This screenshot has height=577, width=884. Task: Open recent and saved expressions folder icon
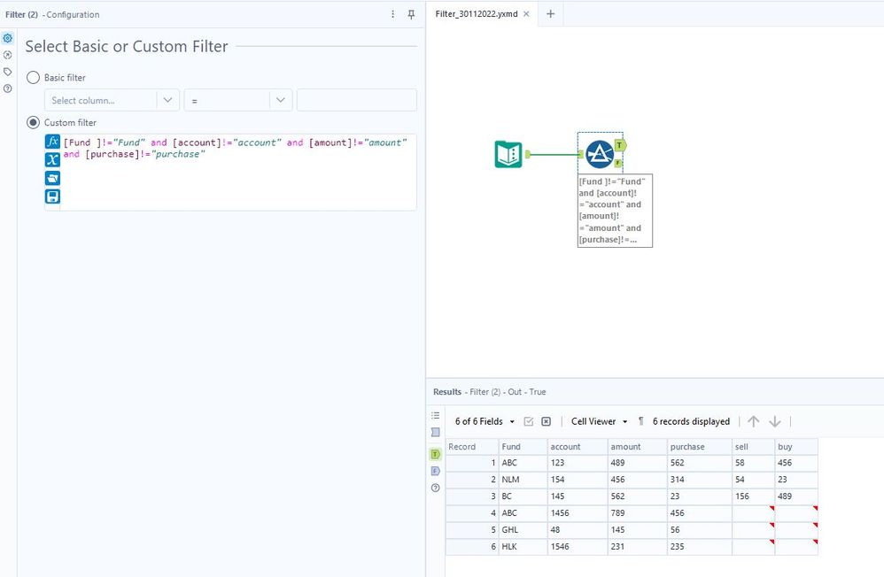(x=52, y=178)
